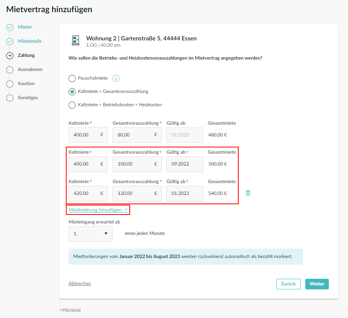Open the Gültig ab 09.2022 date picker
This screenshot has height=318, width=348.
pyautogui.click(x=185, y=164)
